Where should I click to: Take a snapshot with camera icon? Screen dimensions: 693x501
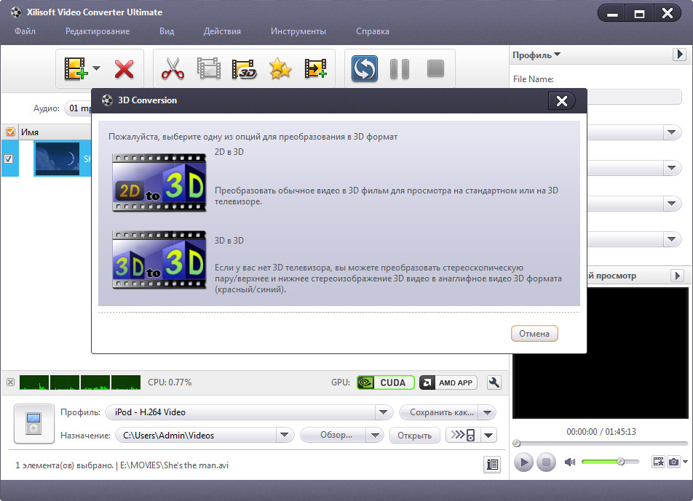(x=673, y=462)
